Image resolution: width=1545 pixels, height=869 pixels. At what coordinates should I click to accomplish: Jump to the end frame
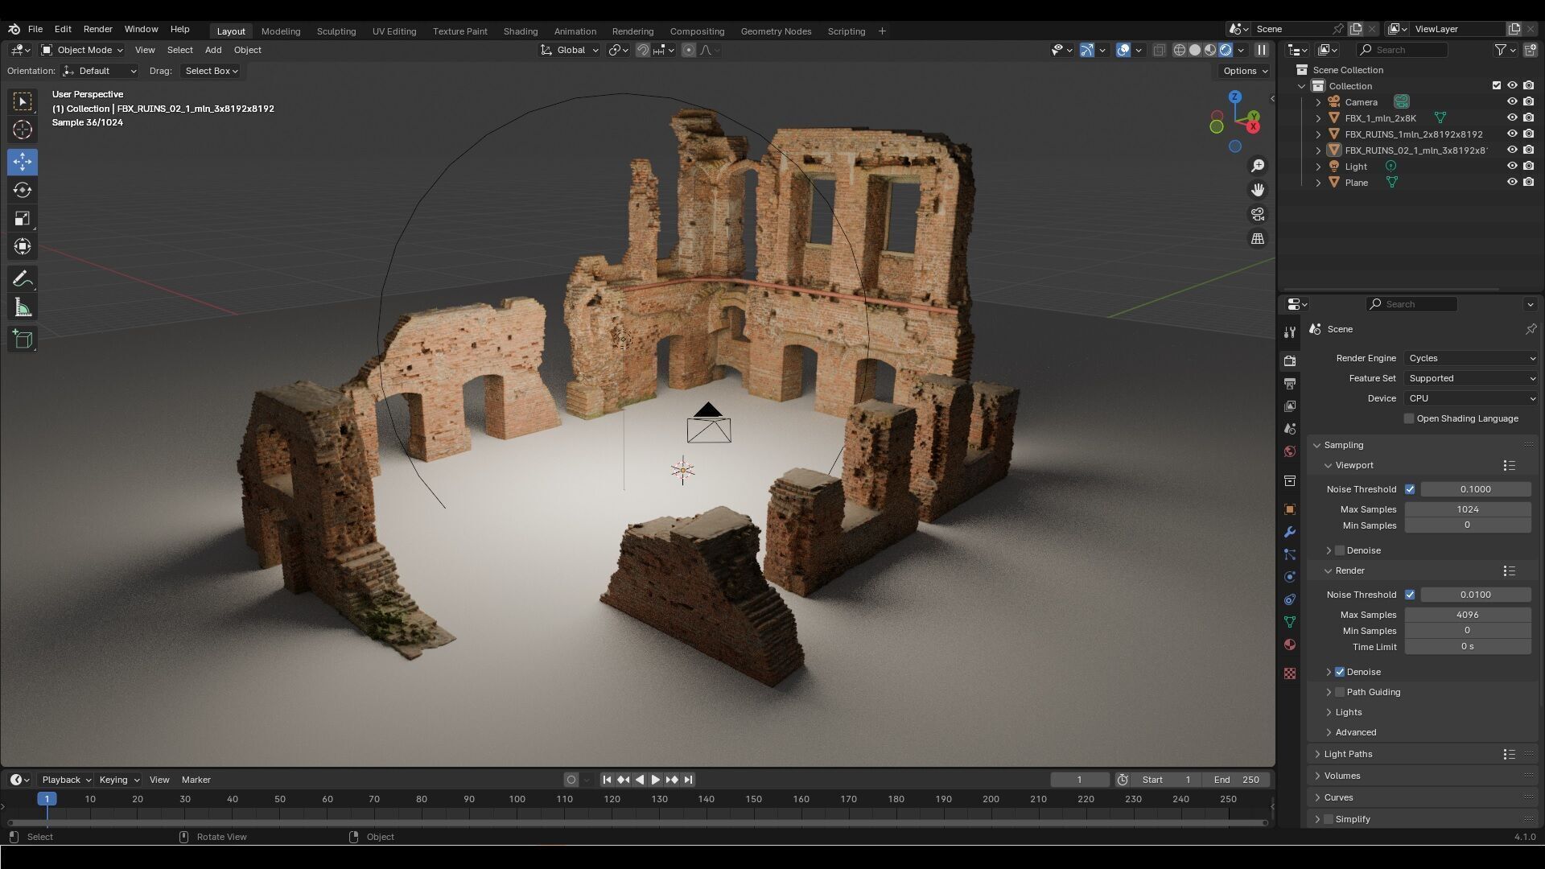point(688,780)
